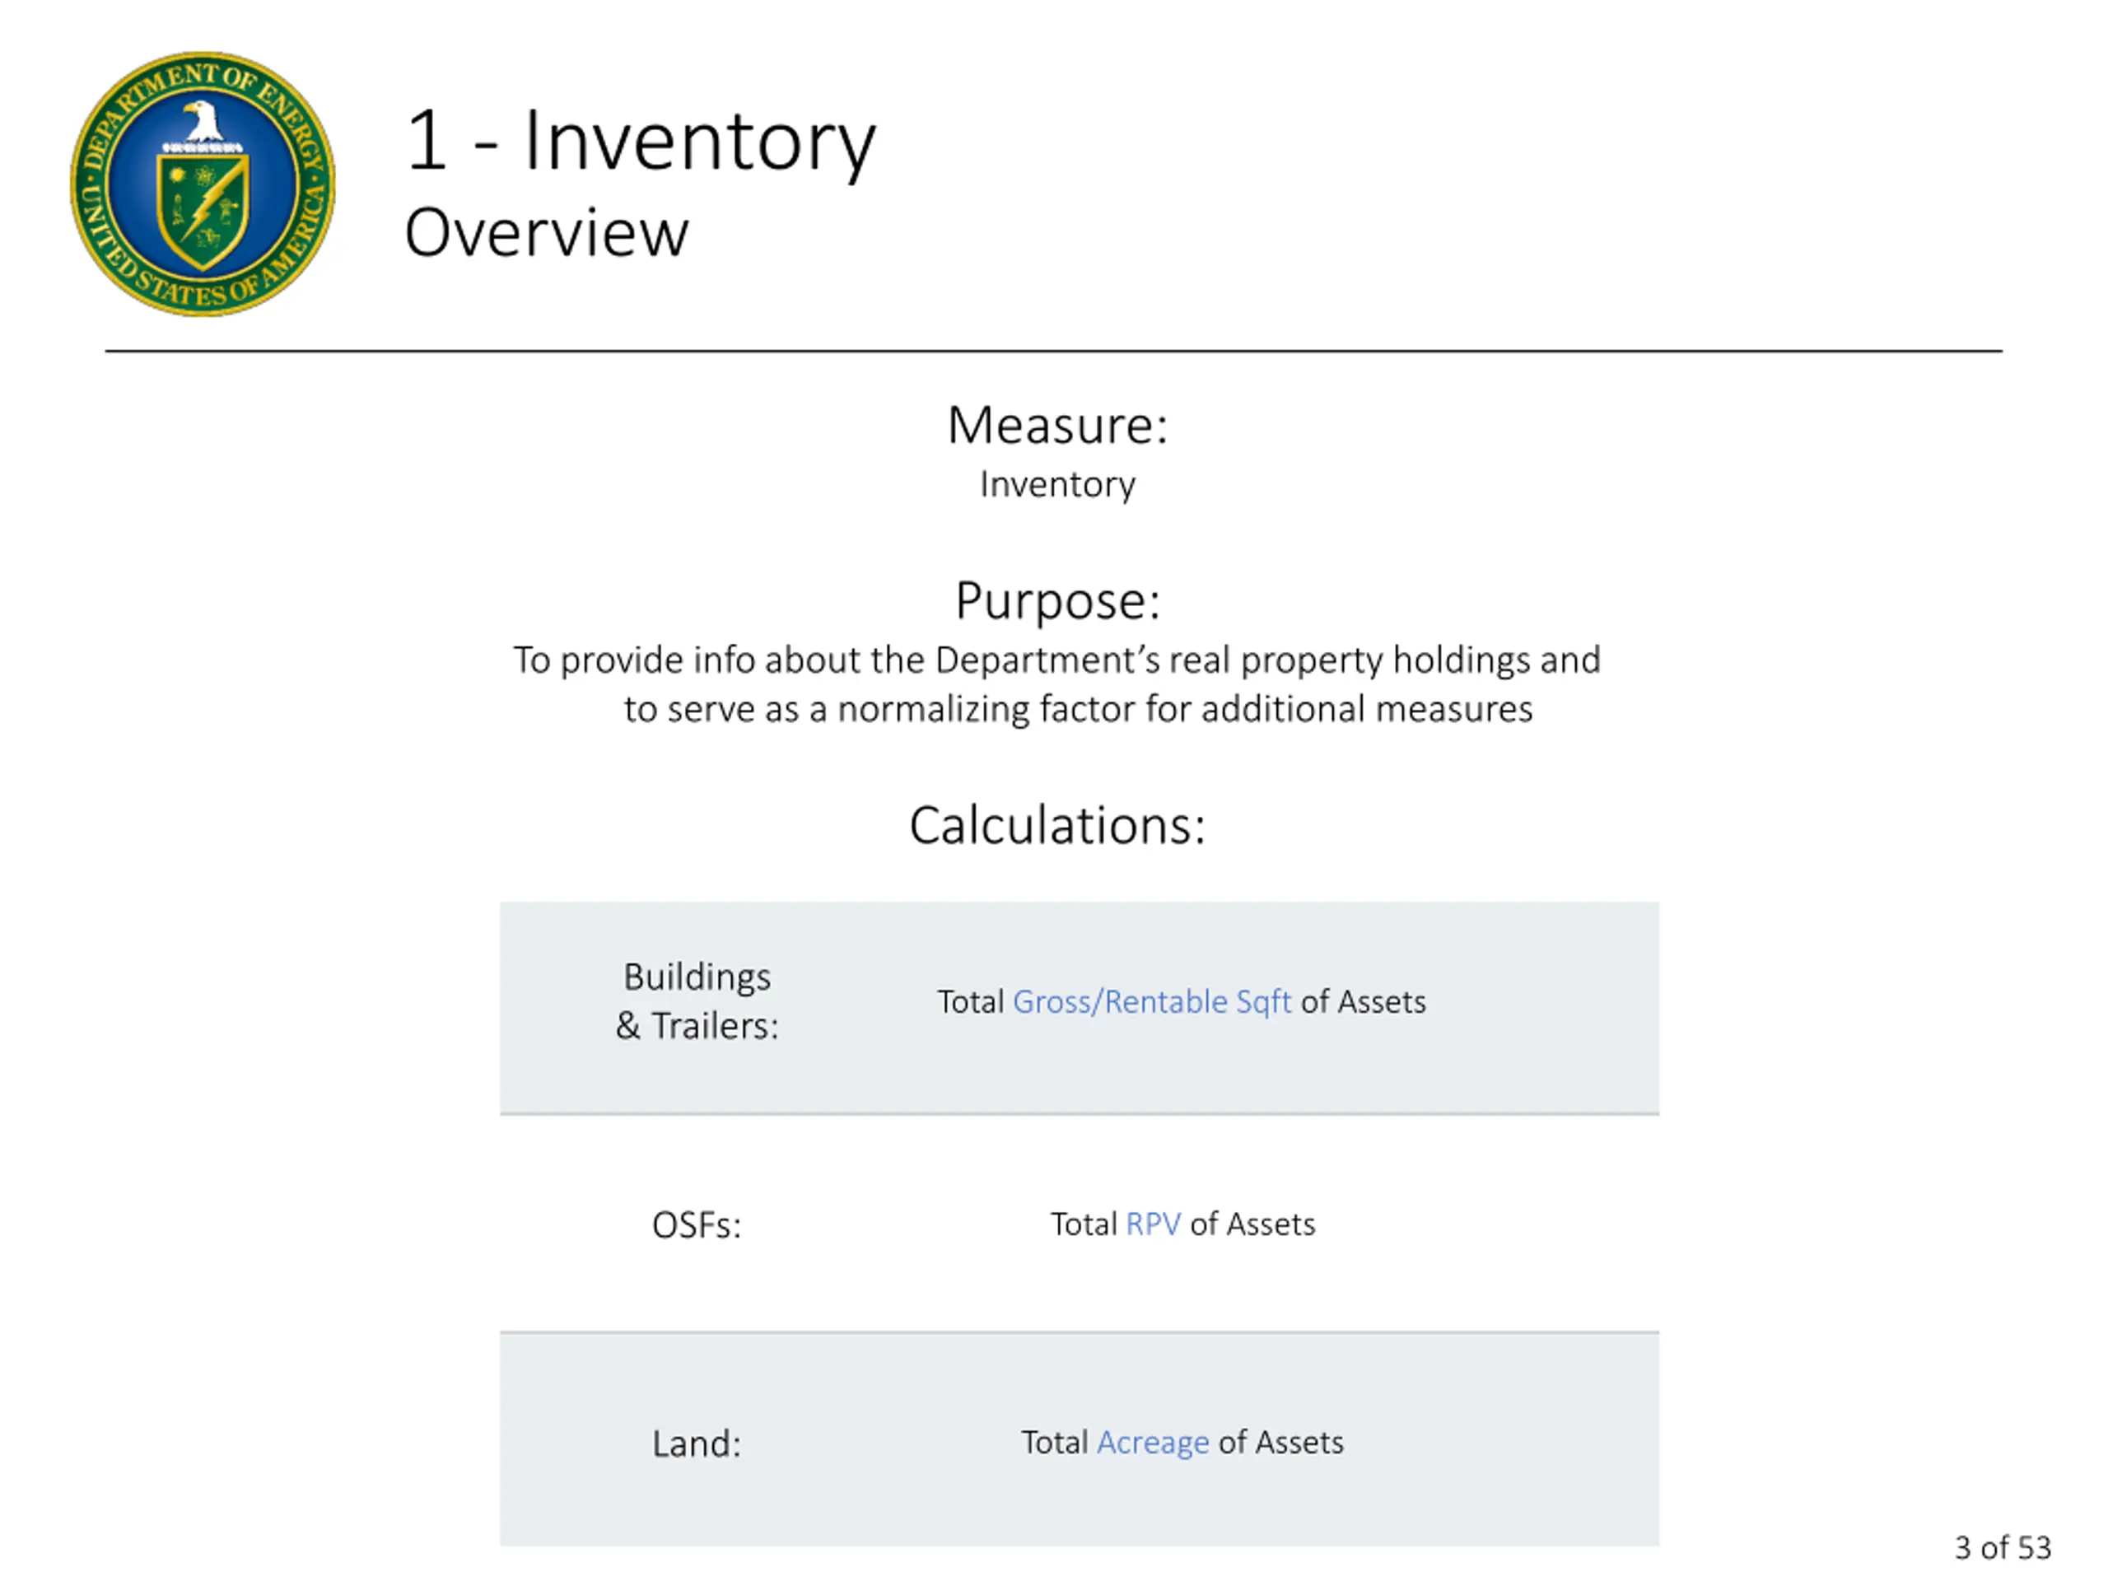Viewport: 2108px width, 1581px height.
Task: Click the Department of Energy seal logo
Action: (202, 184)
